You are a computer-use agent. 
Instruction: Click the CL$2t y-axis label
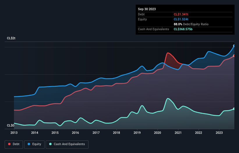tap(11, 38)
